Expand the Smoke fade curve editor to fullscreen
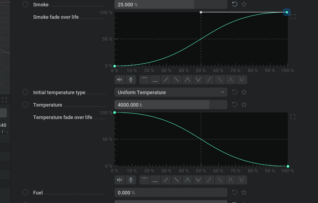Image resolution: width=318 pixels, height=203 pixels. [x=293, y=16]
